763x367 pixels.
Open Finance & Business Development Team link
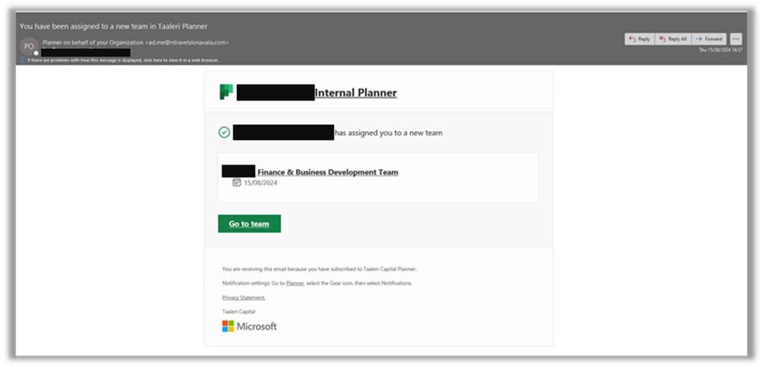327,172
